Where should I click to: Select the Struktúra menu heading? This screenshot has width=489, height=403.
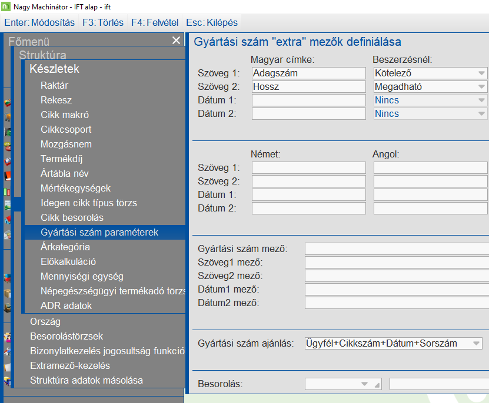(x=42, y=55)
